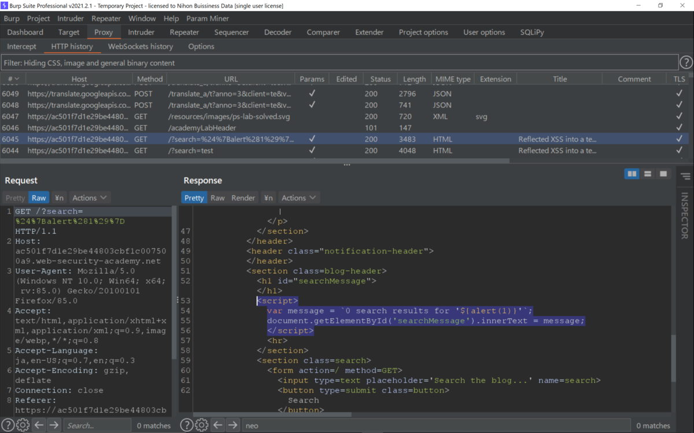694x433 pixels.
Task: Switch Response view to Pretty
Action: pyautogui.click(x=194, y=197)
